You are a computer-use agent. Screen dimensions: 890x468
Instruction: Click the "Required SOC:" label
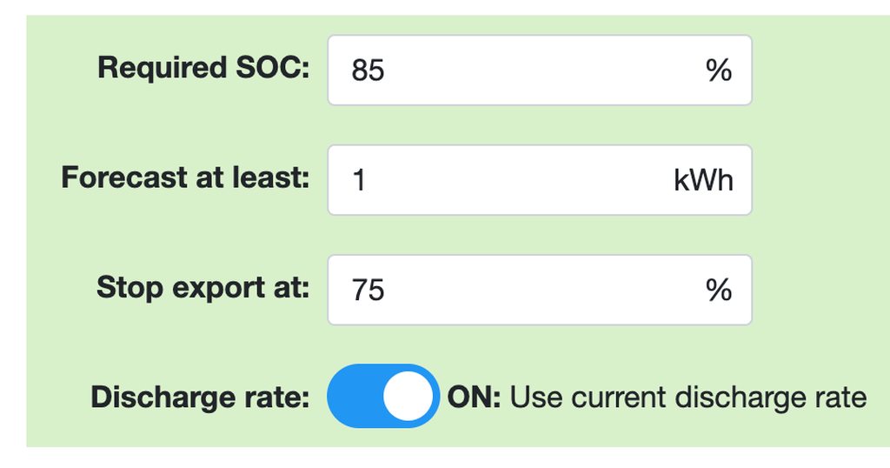[203, 68]
